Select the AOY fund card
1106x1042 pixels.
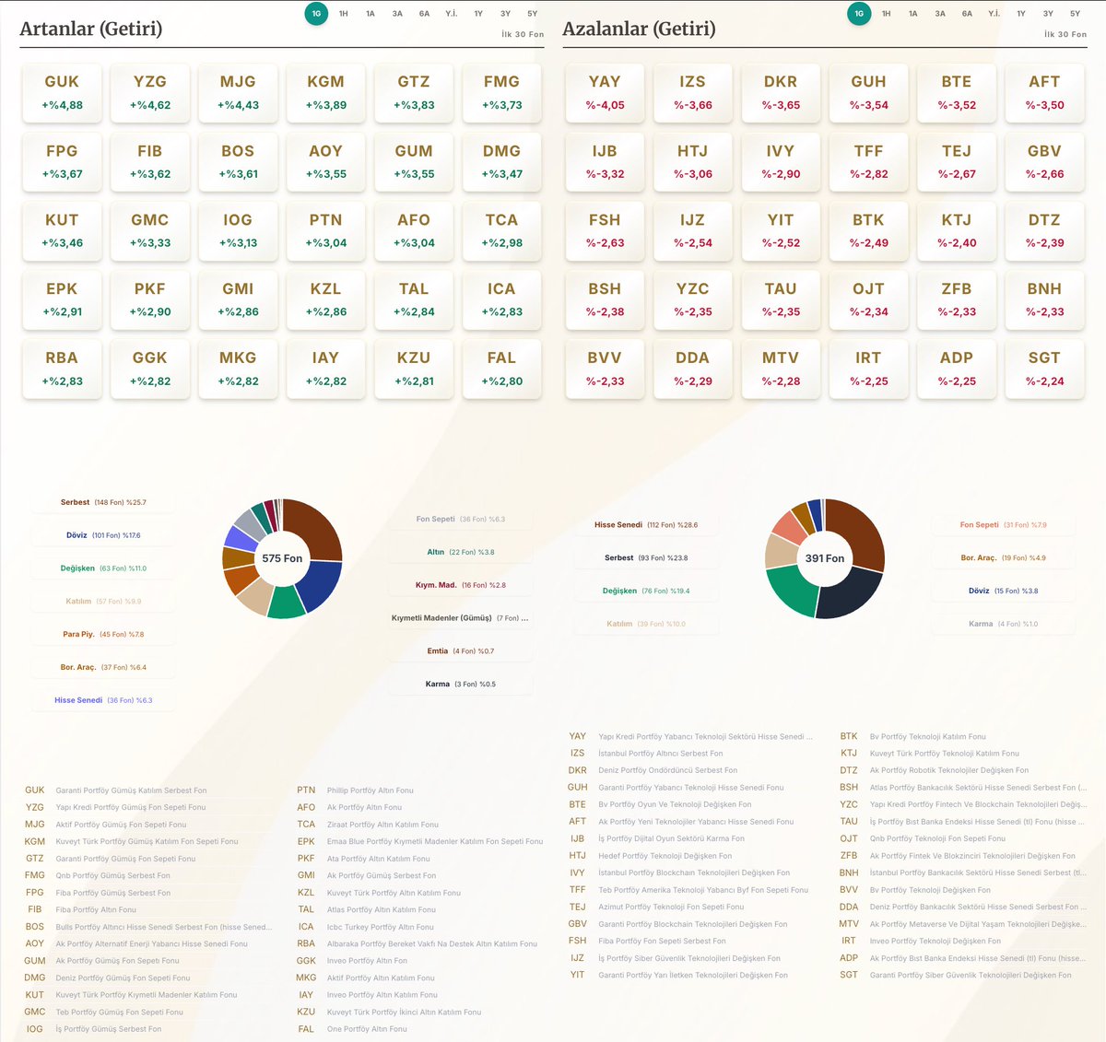325,161
